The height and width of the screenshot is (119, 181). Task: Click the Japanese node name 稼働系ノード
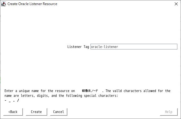[90, 91]
